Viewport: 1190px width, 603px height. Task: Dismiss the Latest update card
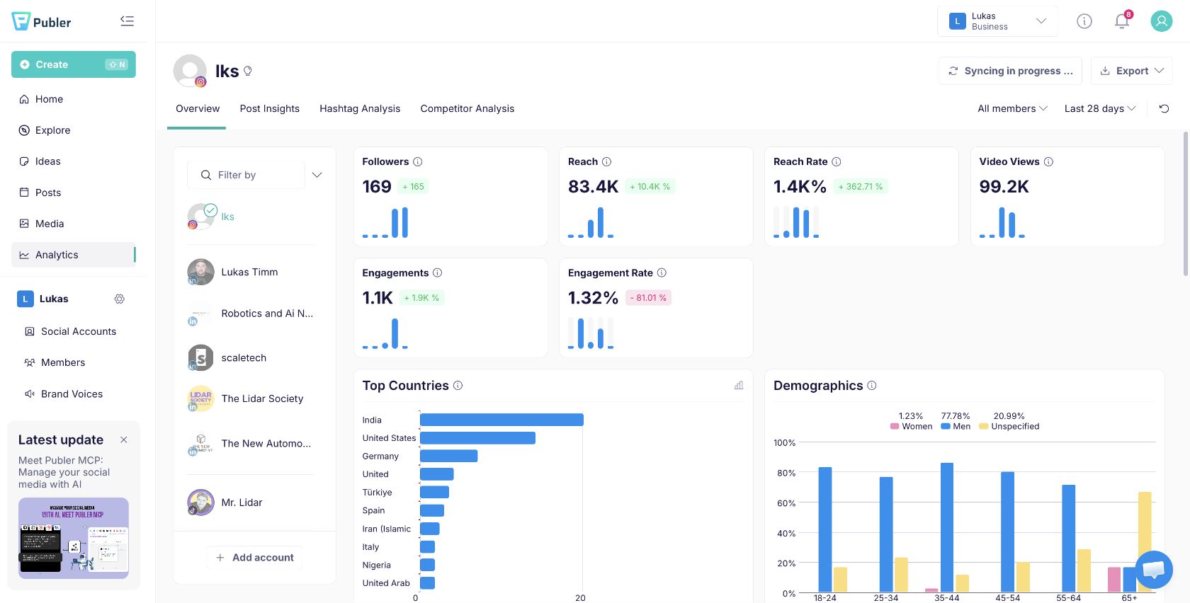pos(124,440)
